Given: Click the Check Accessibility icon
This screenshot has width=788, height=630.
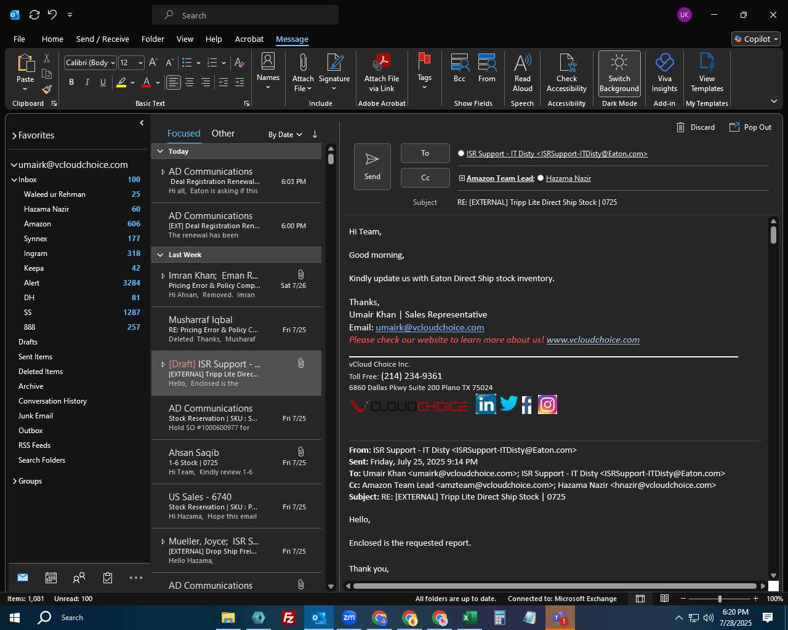Looking at the screenshot, I should click(x=566, y=63).
